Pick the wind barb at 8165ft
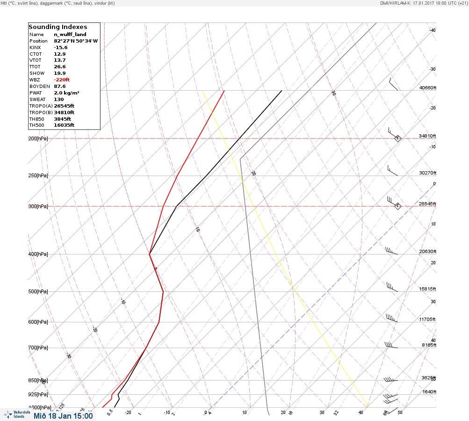Viewport: 469px width, 421px height. 391,345
